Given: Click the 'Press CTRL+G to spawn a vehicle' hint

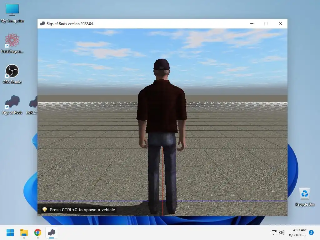Looking at the screenshot, I should [82, 210].
